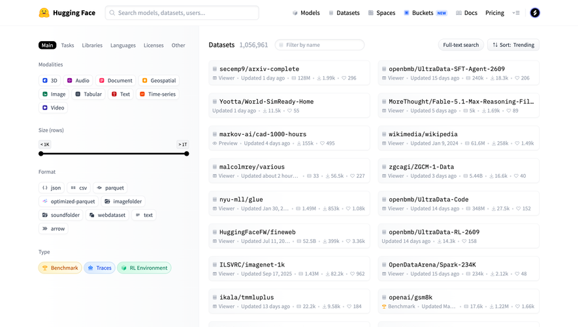Toggle the Image modality filter

coord(54,94)
